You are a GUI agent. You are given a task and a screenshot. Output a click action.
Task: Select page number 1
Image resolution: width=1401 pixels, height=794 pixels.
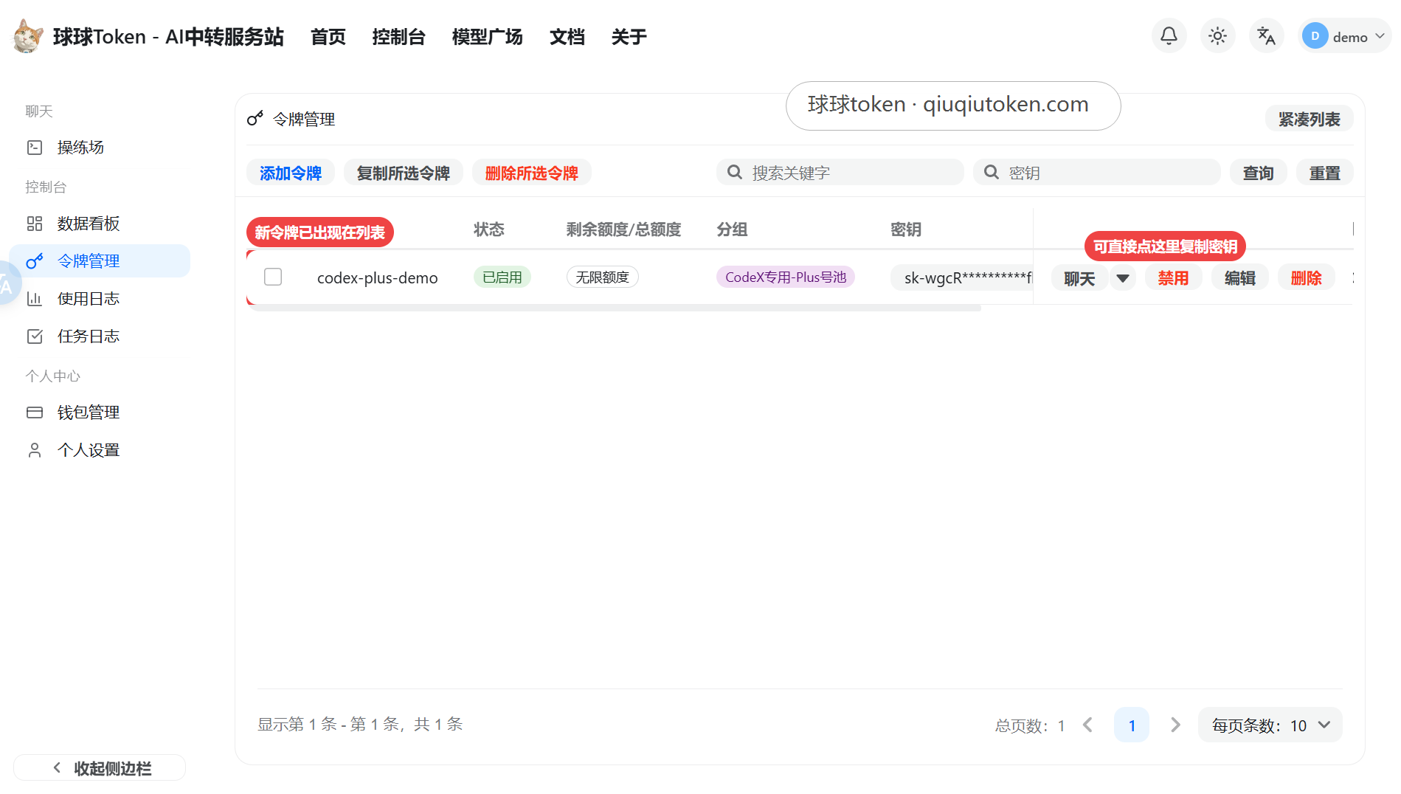pos(1132,725)
